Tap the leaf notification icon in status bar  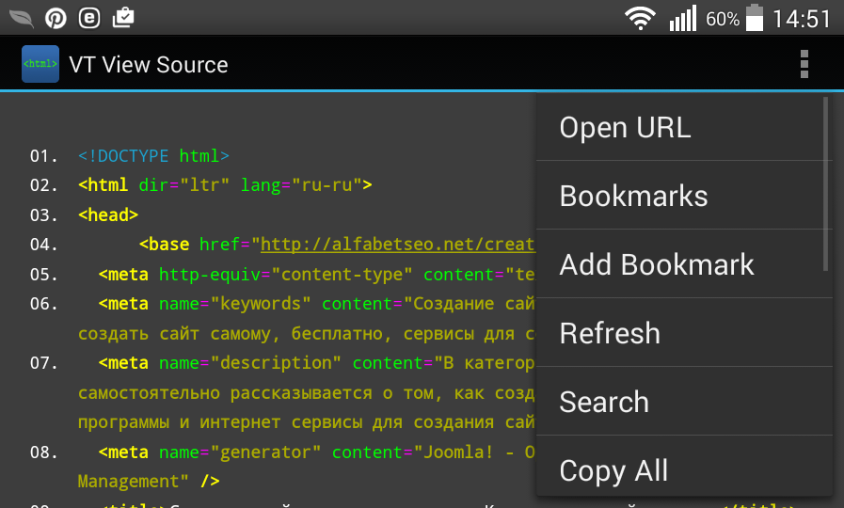pos(21,18)
